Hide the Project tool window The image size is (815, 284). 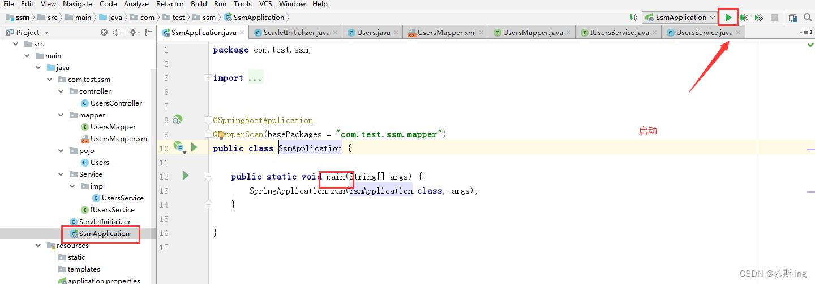point(148,32)
